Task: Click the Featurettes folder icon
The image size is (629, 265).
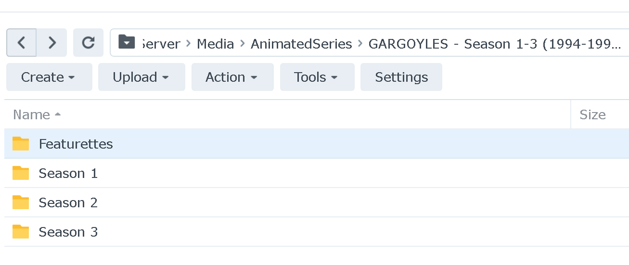Action: click(x=21, y=144)
